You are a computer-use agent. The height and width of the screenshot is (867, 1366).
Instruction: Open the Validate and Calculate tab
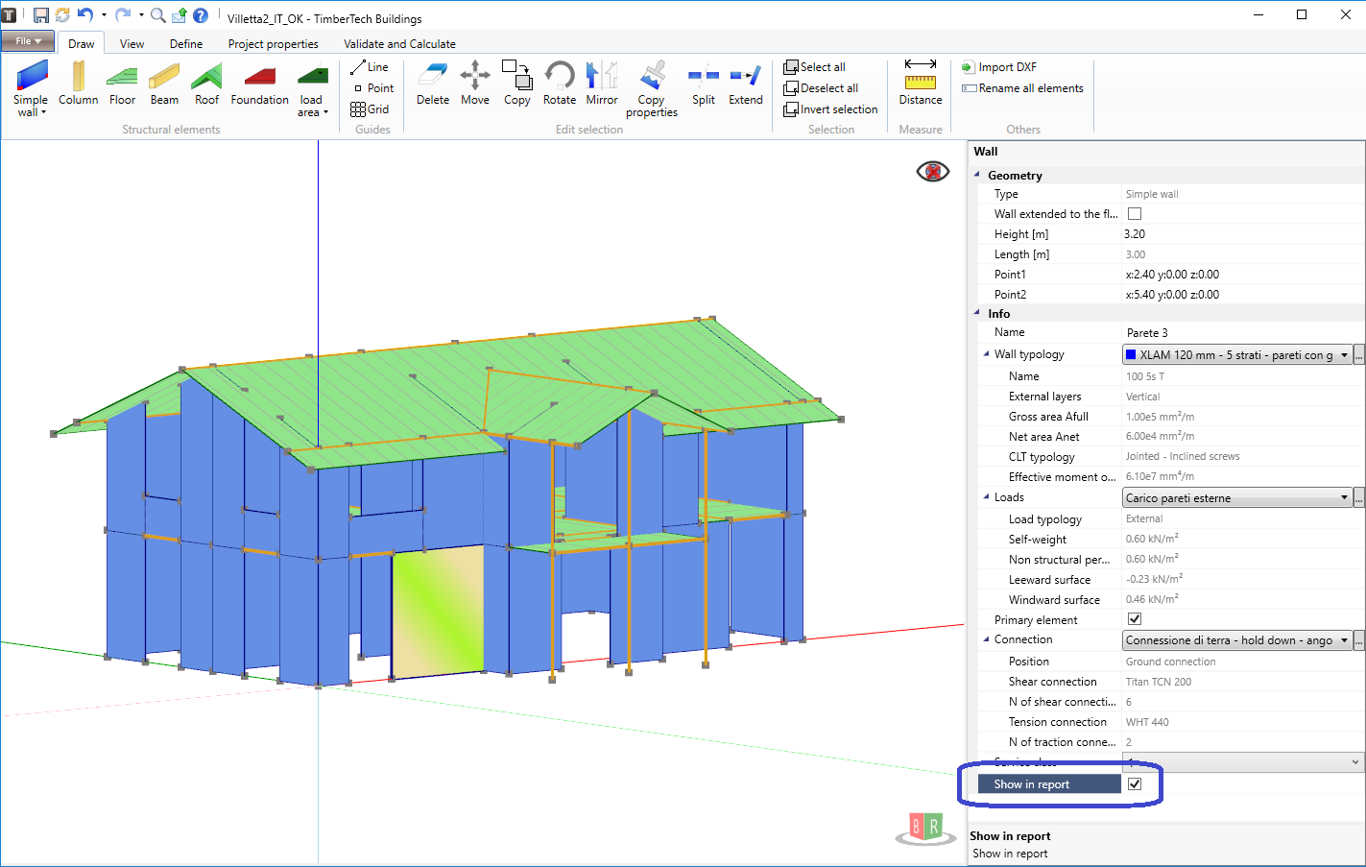[x=400, y=43]
